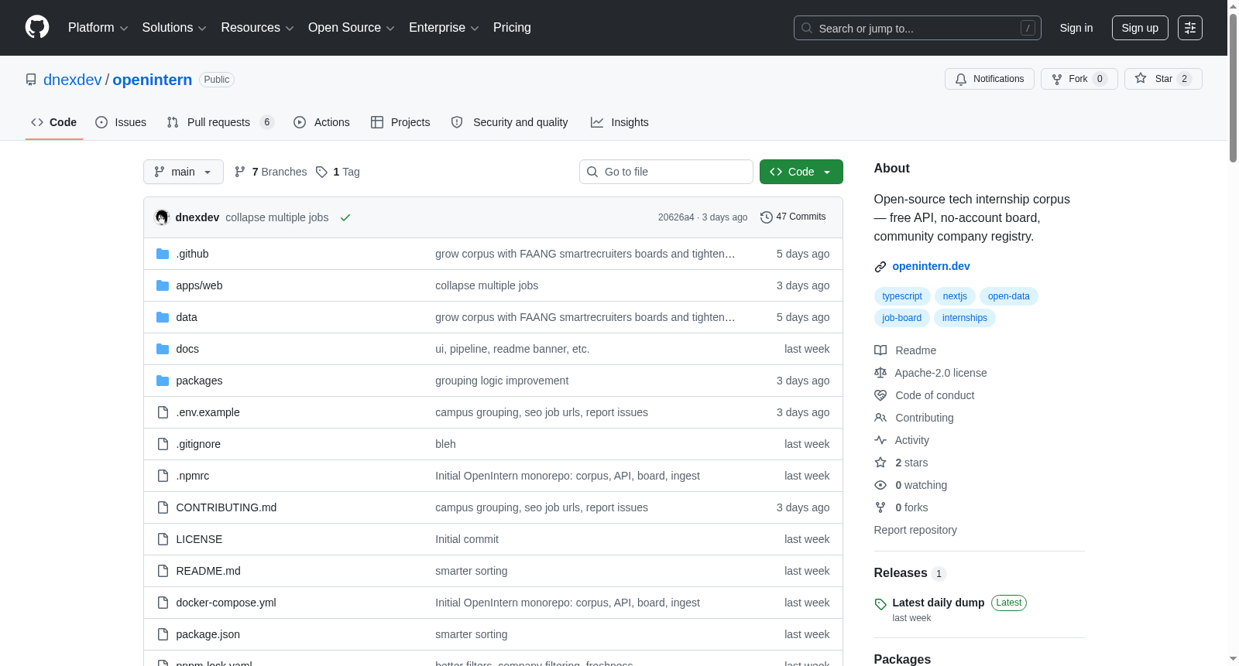
Task: Expand the Enterprise menu
Action: point(444,28)
